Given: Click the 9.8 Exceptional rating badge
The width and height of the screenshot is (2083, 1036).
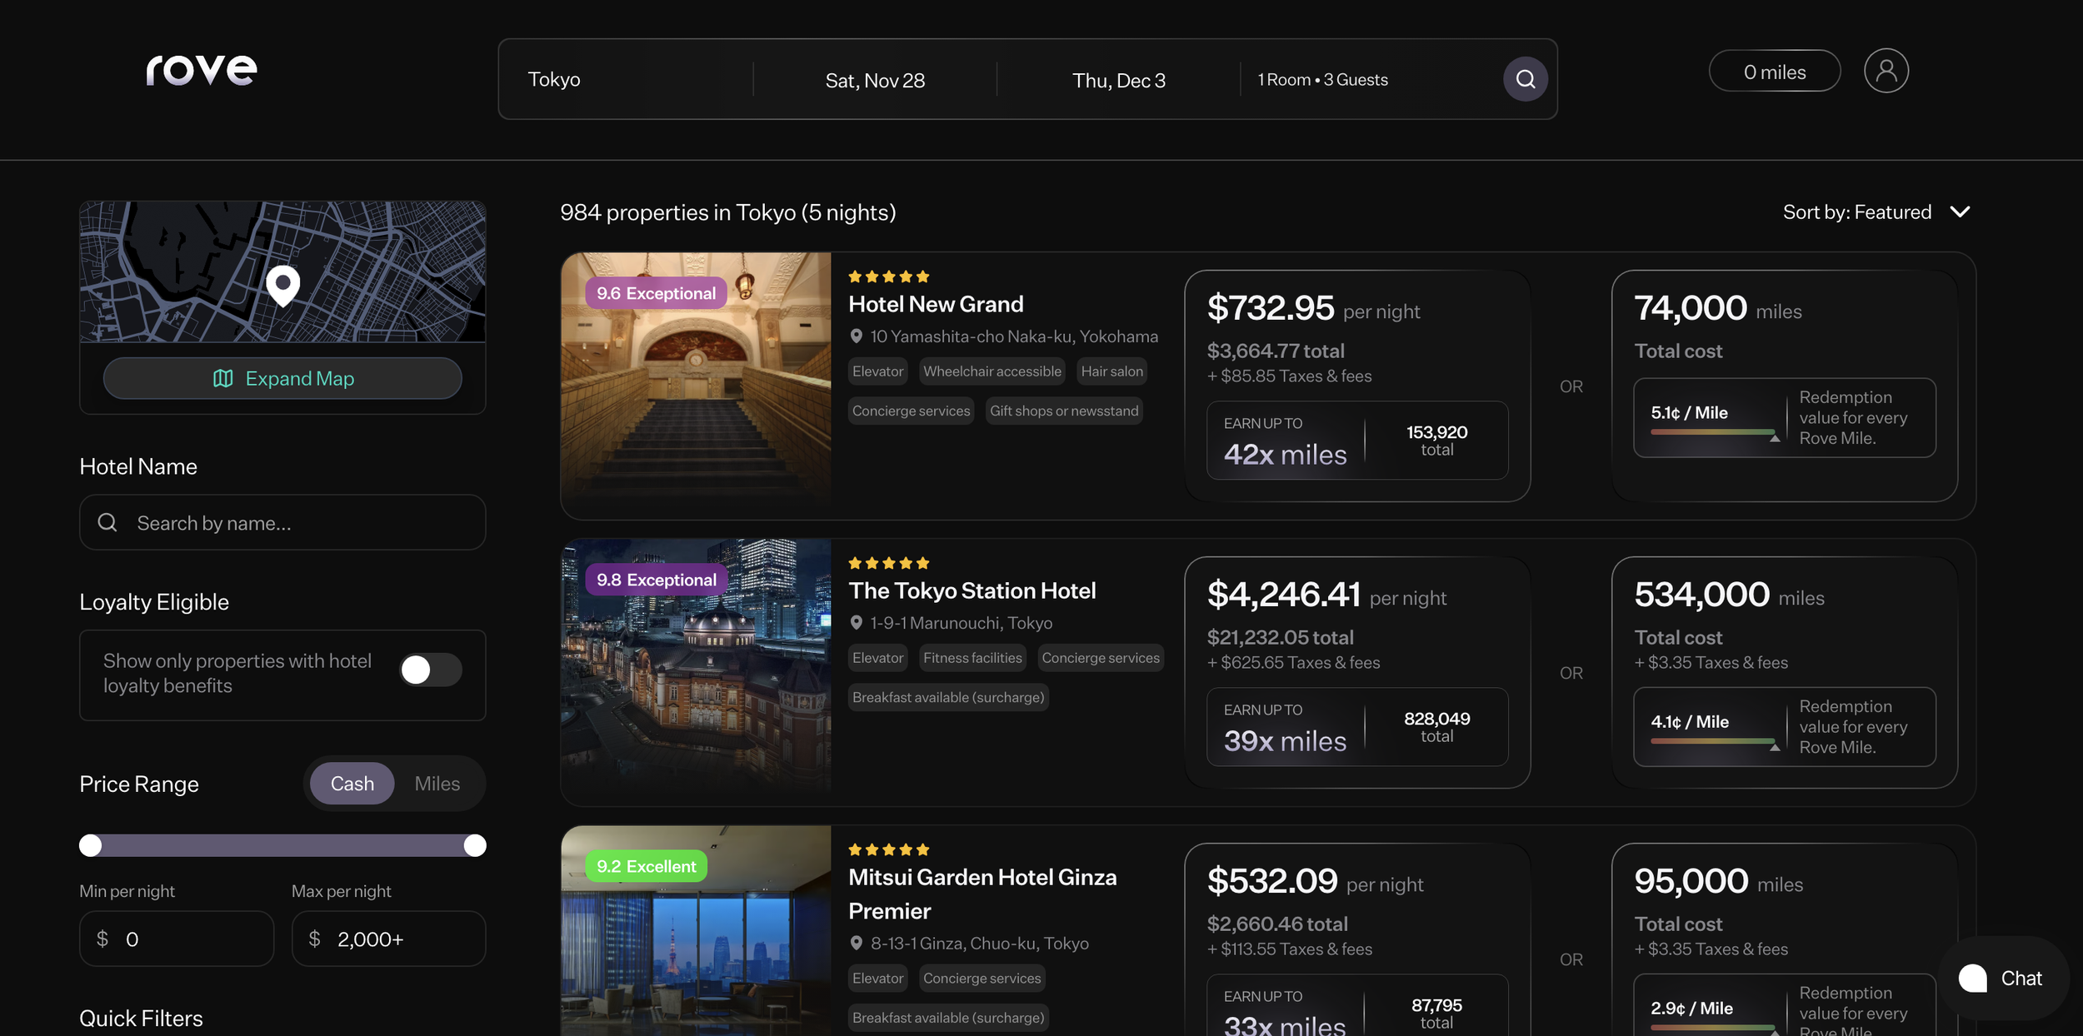Looking at the screenshot, I should click(656, 580).
